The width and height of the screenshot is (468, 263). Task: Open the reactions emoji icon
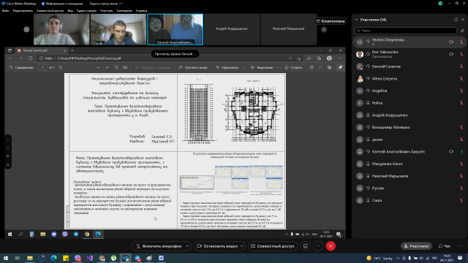coord(306,246)
